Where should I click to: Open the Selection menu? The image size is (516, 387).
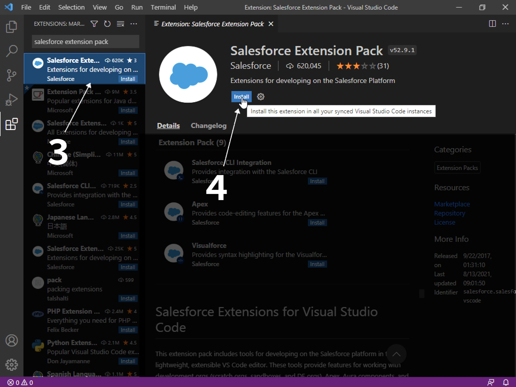tap(71, 7)
